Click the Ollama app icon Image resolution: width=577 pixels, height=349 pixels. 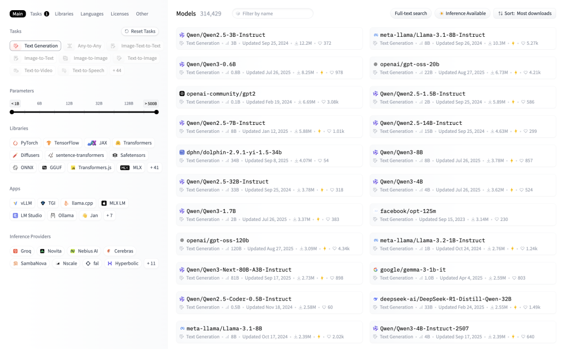pos(53,216)
